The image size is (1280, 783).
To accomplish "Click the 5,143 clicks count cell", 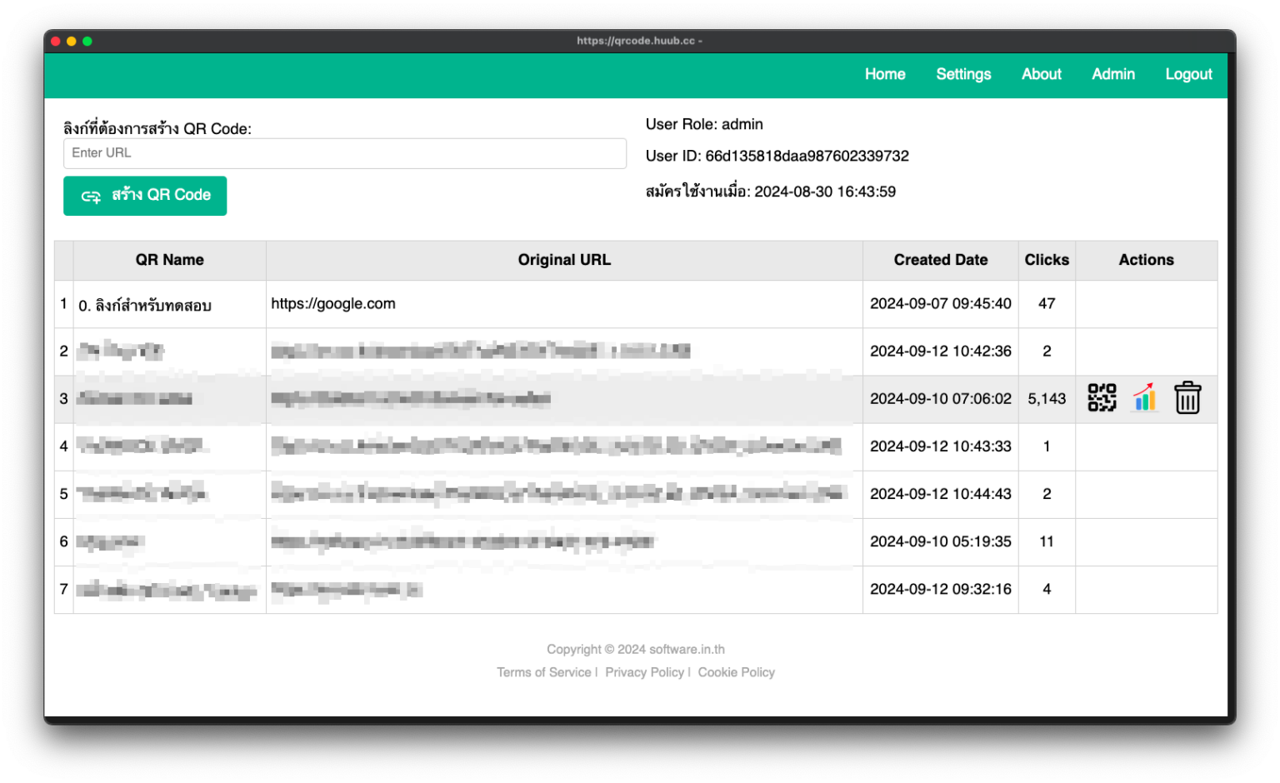I will click(x=1047, y=399).
